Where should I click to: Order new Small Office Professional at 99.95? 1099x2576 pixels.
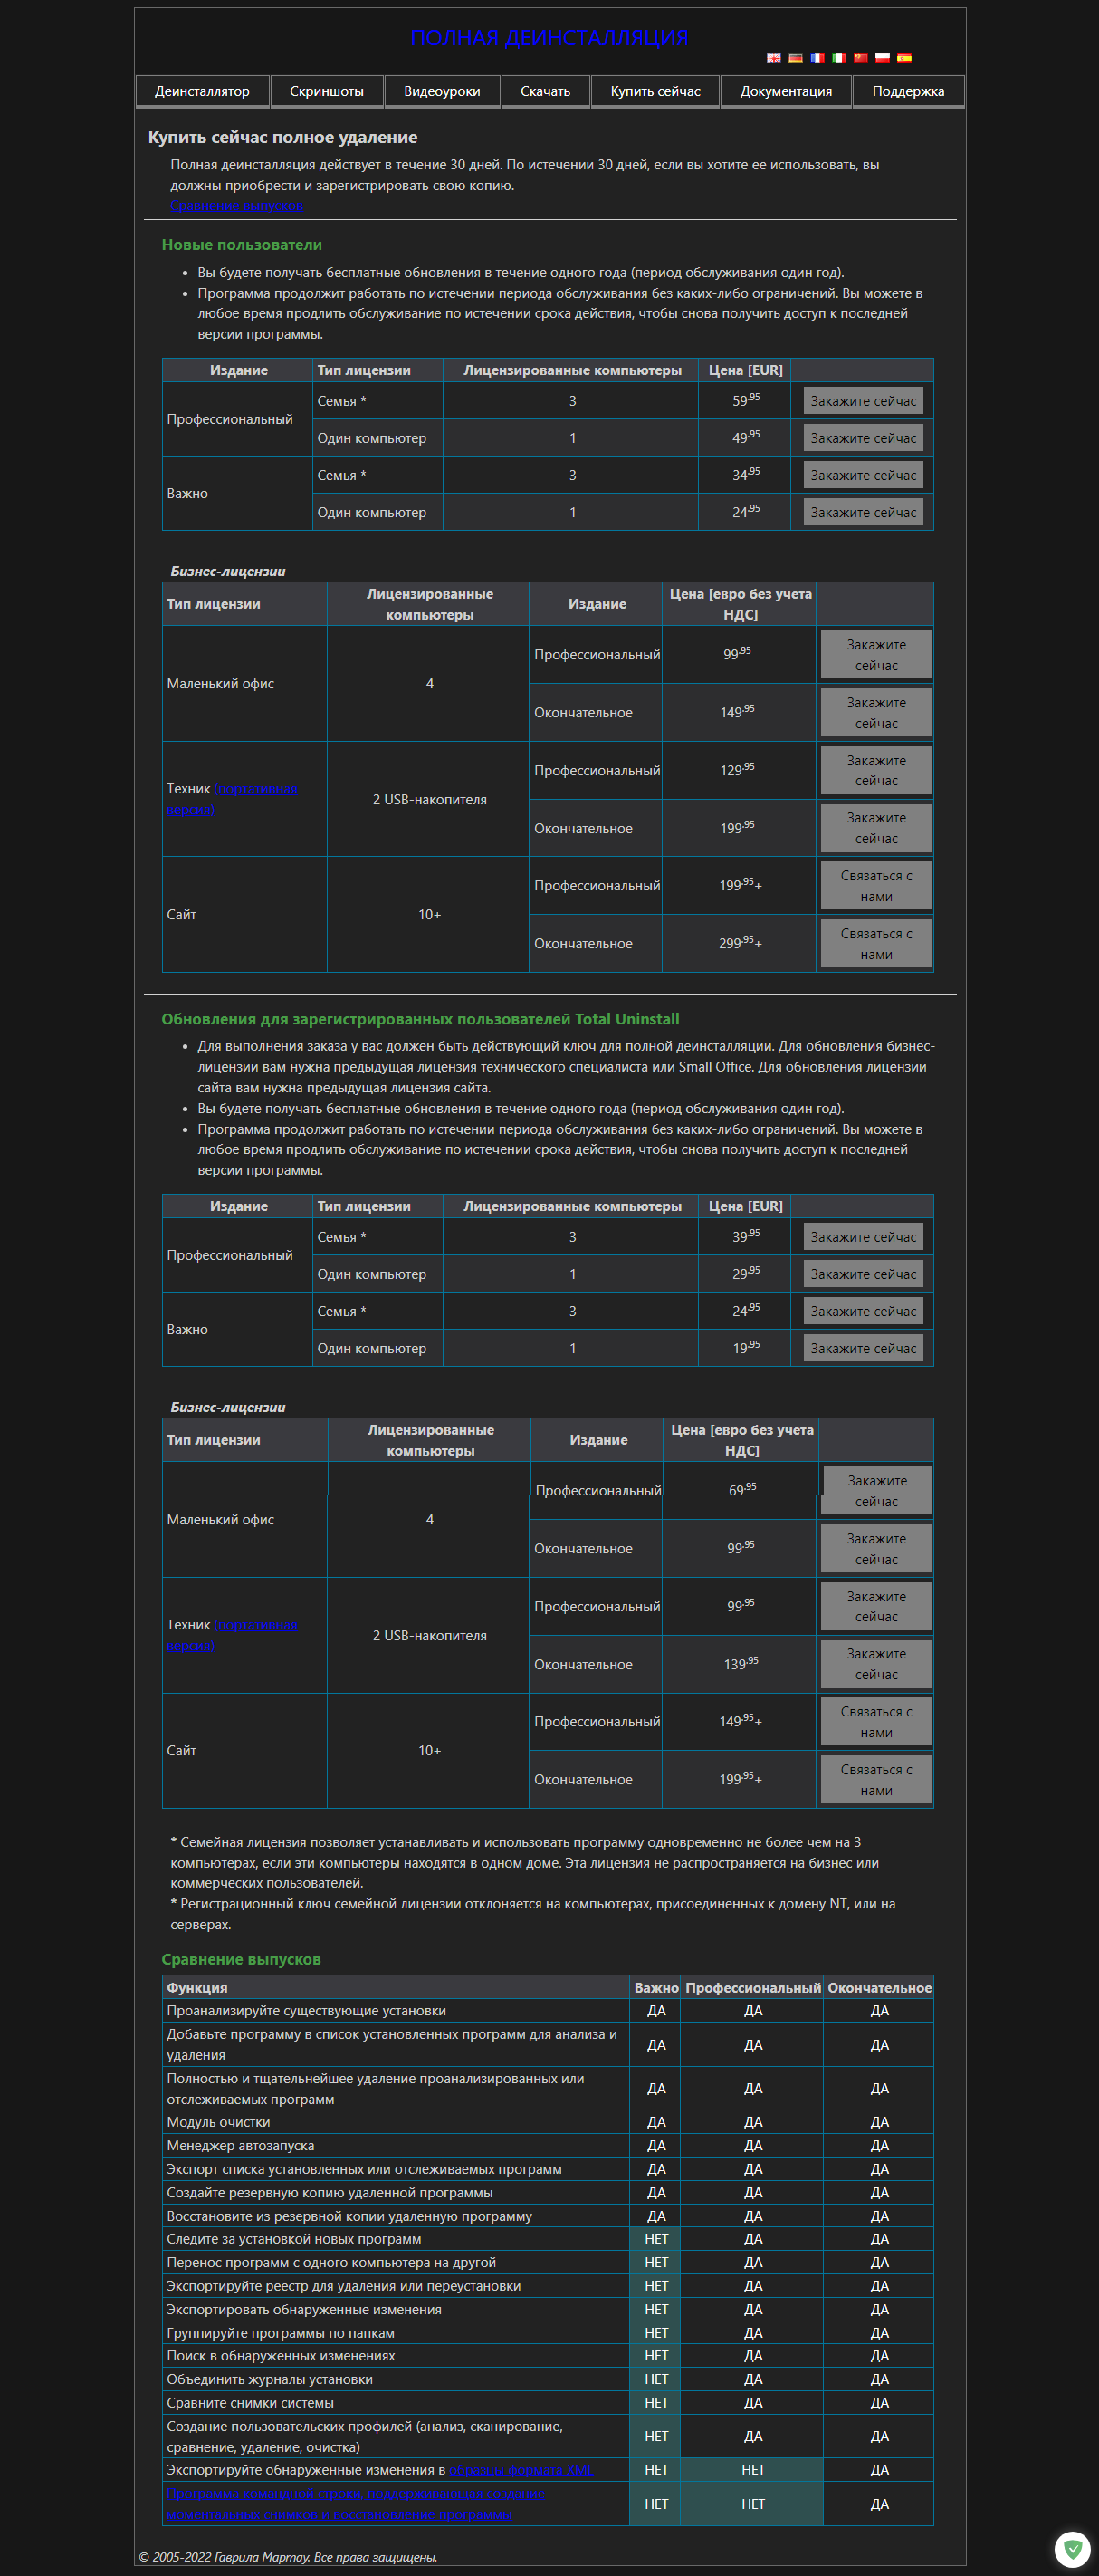click(876, 655)
